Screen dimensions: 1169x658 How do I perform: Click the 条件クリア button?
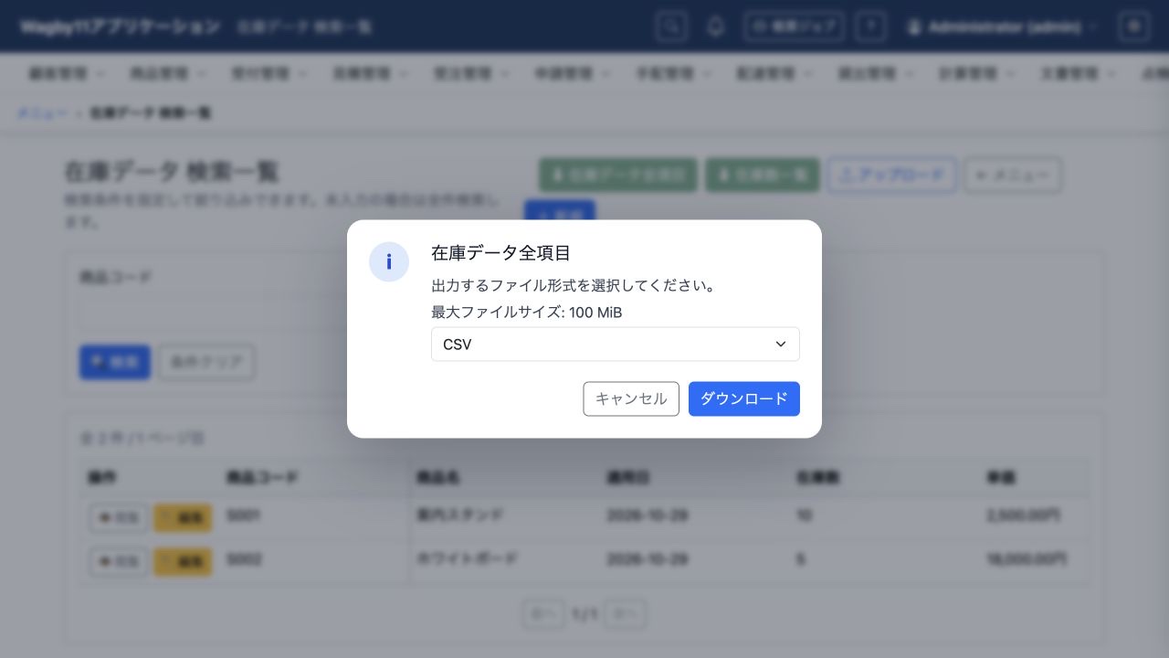[x=206, y=362]
